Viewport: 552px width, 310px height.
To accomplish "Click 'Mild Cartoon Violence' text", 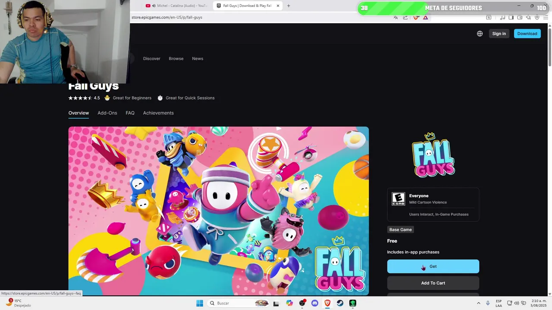I will tap(428, 202).
